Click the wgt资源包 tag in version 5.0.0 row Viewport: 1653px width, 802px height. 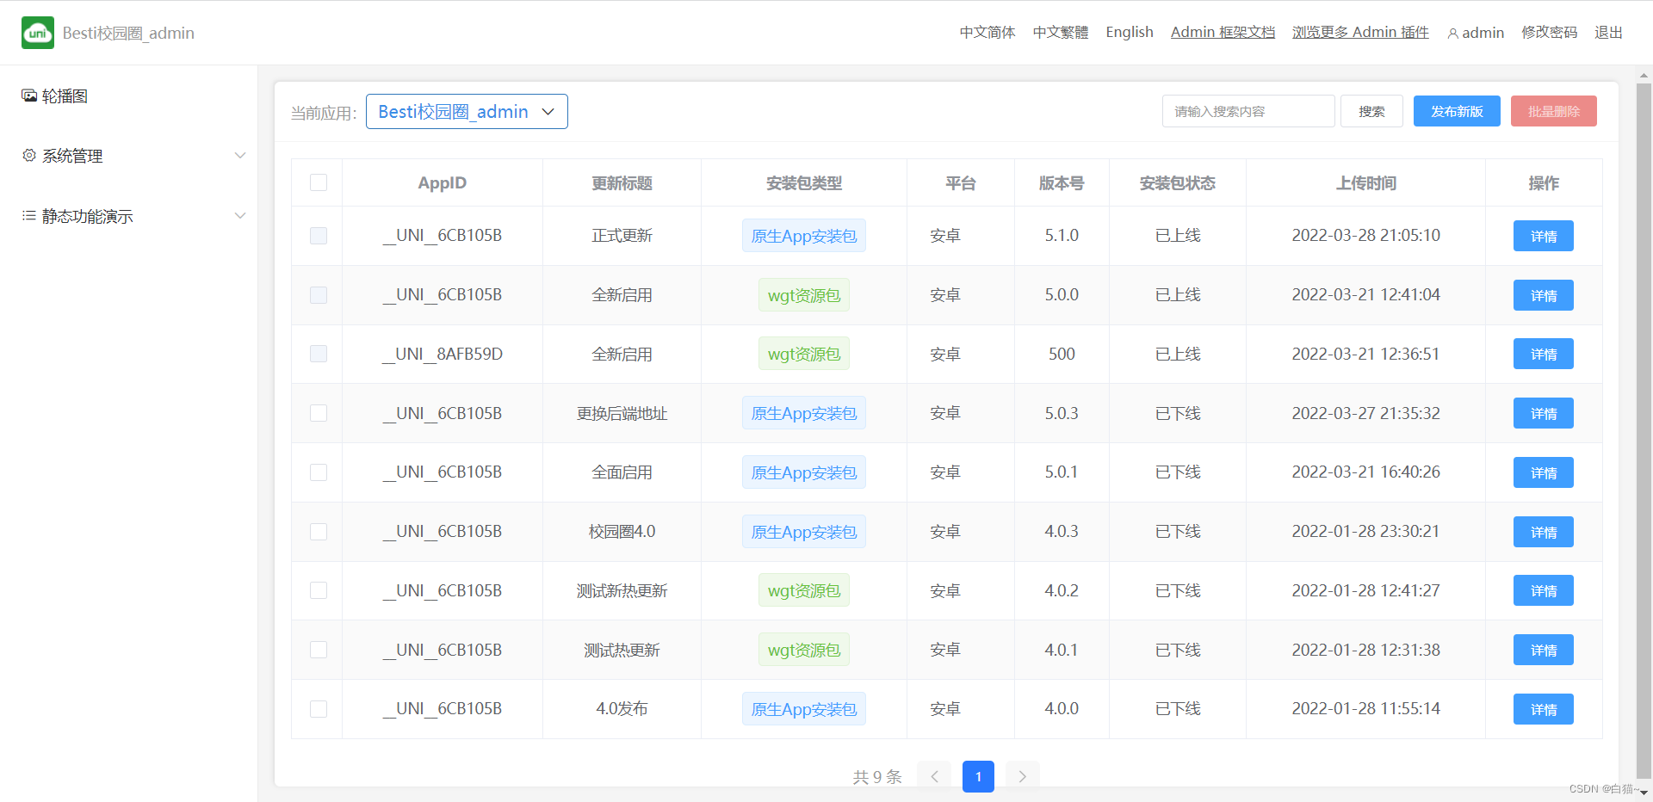[x=804, y=295]
